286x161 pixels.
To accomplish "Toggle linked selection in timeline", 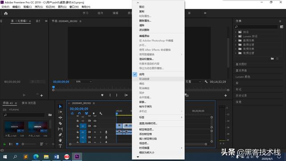I will 86,113.
